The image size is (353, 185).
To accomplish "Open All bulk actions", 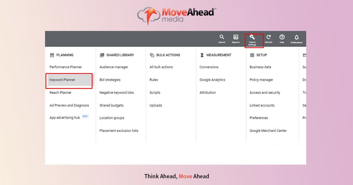I will (161, 67).
